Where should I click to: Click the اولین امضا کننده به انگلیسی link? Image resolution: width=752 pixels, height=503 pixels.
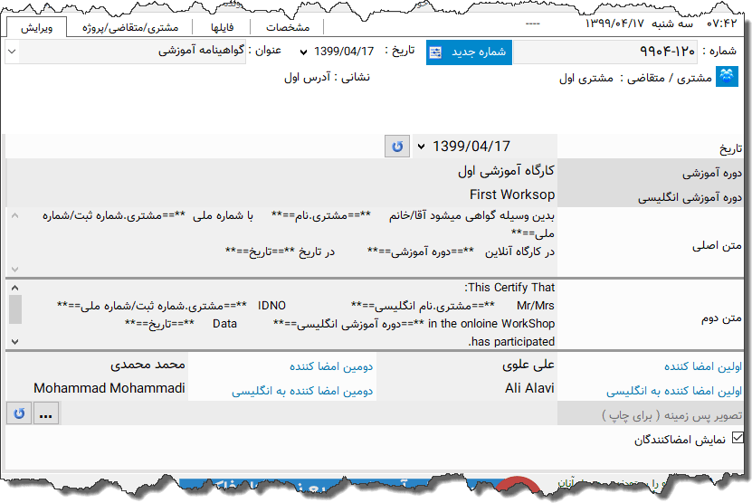click(x=674, y=391)
